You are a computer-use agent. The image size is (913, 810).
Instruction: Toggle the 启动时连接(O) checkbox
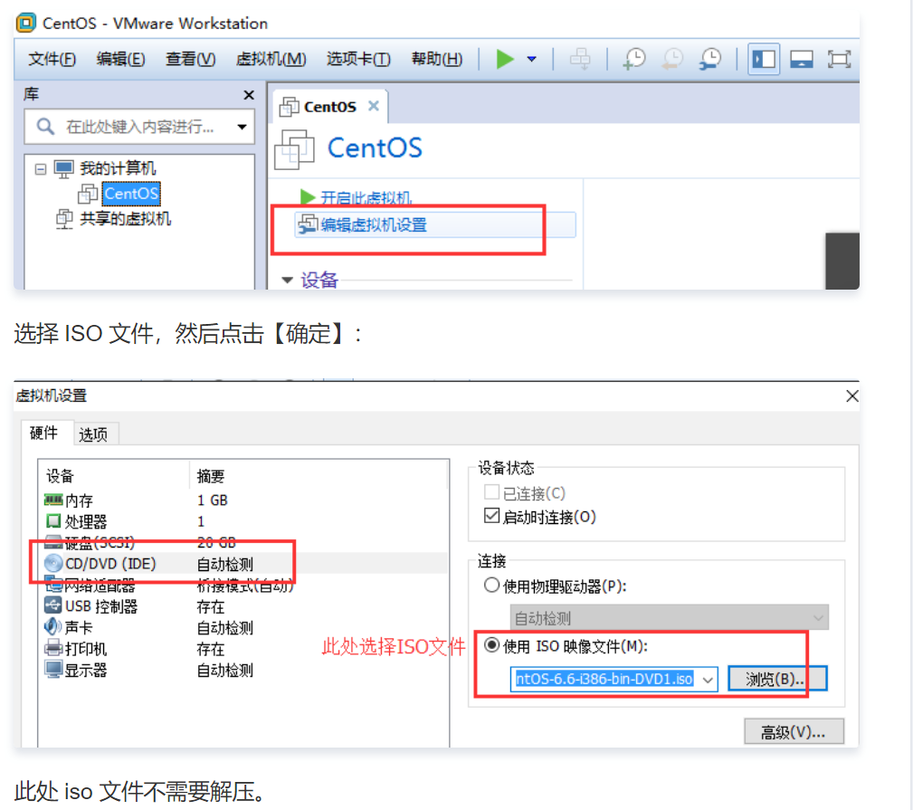pos(491,516)
